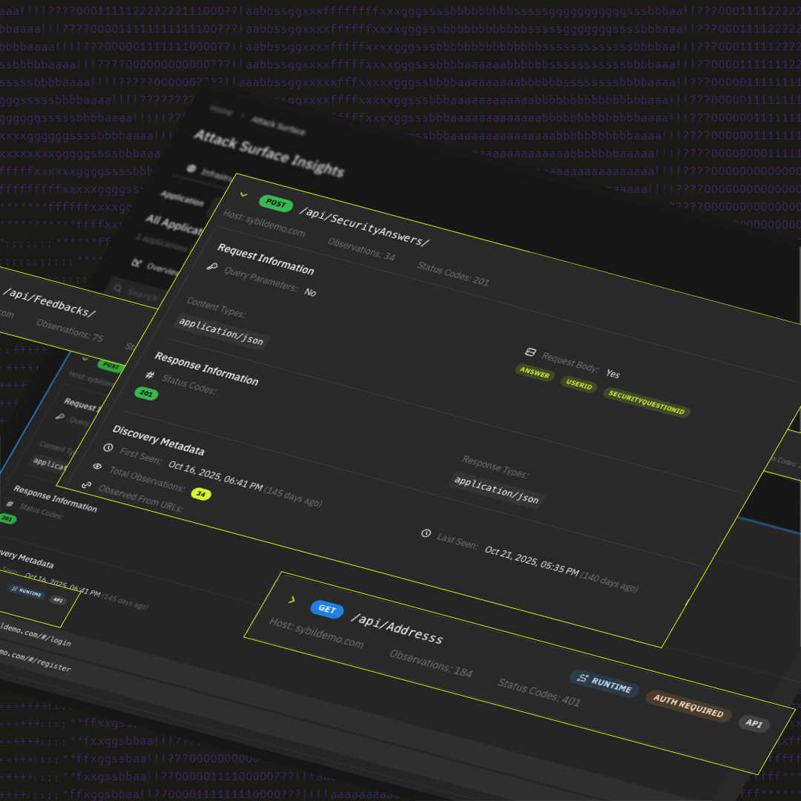The width and height of the screenshot is (801, 801).
Task: Click the 201 status badge in SecurityAnswers card
Action: (146, 393)
